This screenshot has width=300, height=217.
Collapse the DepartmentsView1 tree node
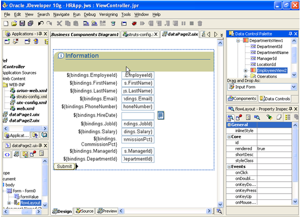click(238, 41)
